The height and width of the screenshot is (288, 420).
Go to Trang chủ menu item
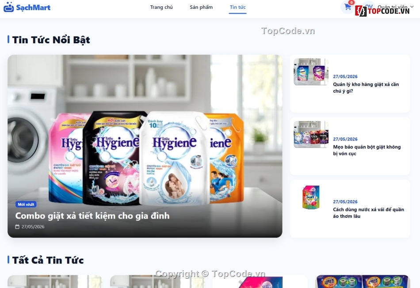click(161, 7)
